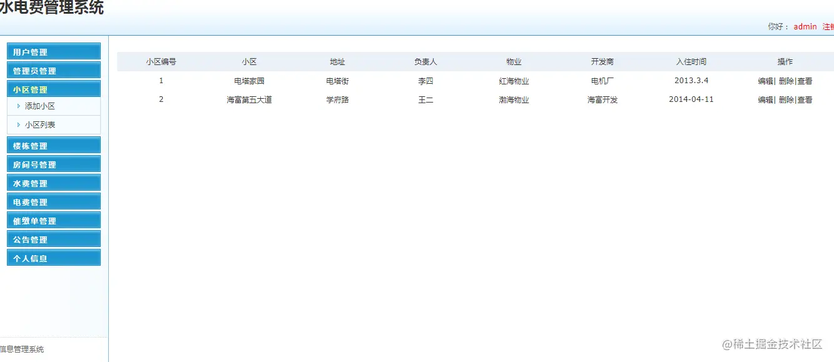Open the 水费管理 sidebar section
This screenshot has width=834, height=362.
[x=53, y=183]
